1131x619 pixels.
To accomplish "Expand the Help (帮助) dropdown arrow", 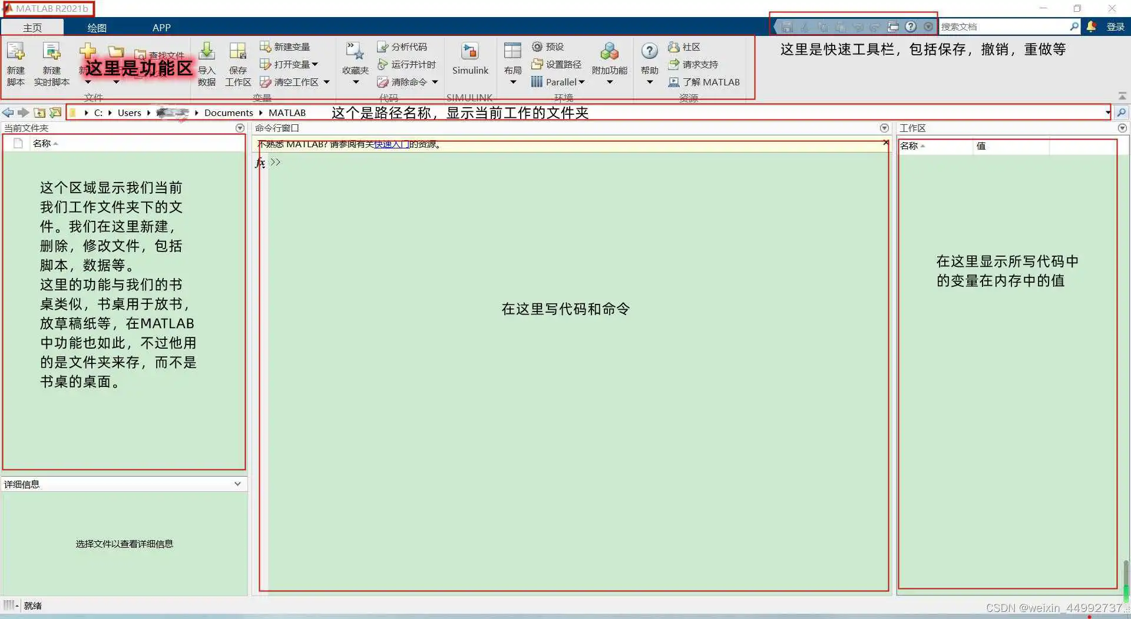I will click(650, 82).
